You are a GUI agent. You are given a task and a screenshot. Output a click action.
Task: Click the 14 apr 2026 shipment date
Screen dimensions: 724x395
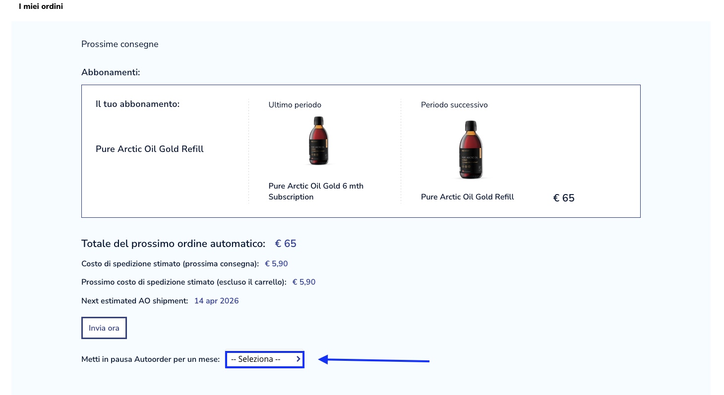pos(217,301)
